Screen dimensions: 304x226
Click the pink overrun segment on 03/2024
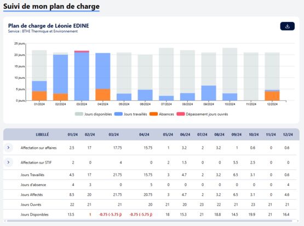(82, 51)
